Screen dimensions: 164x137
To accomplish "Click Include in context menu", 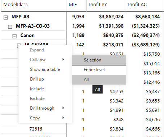I will click(x=45, y=89).
